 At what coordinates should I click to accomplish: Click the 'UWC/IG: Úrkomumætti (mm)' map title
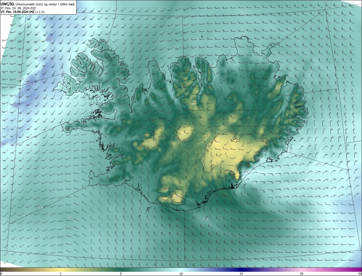(38, 4)
